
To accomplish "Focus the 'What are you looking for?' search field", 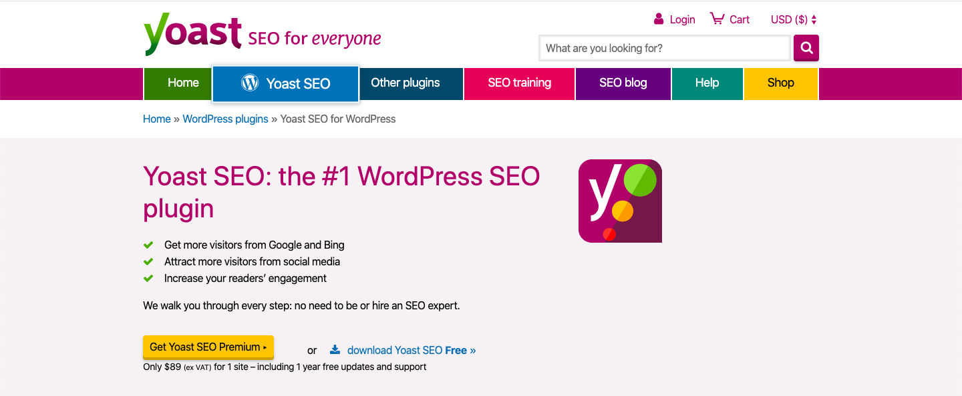I will (665, 48).
